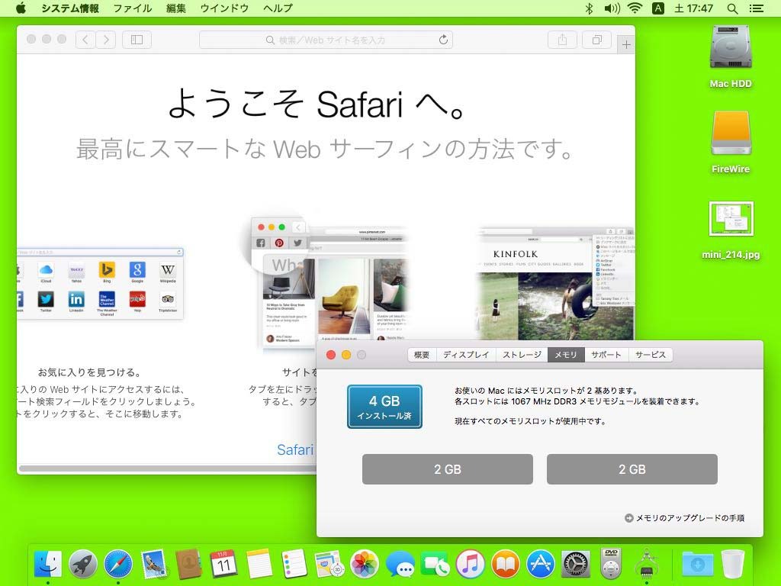This screenshot has height=586, width=781.
Task: Select second 2 GB memory slot
Action: coord(632,469)
